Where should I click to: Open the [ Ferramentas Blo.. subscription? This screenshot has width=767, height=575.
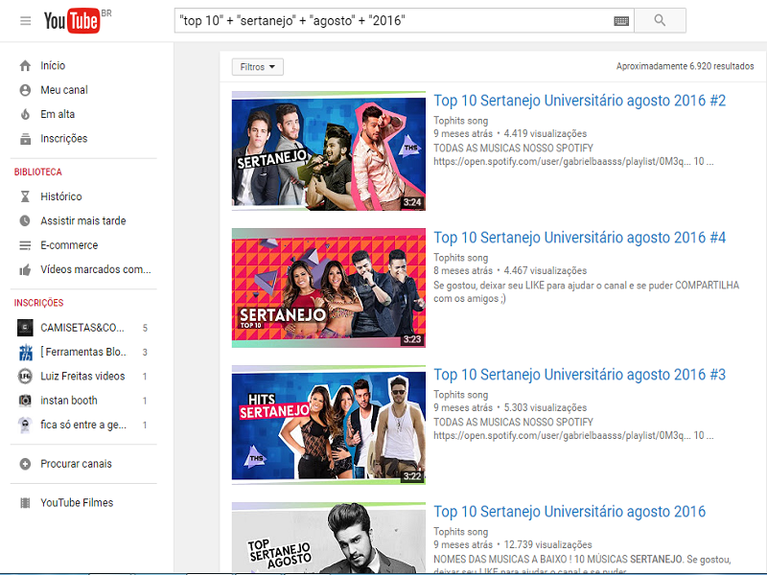(x=83, y=352)
